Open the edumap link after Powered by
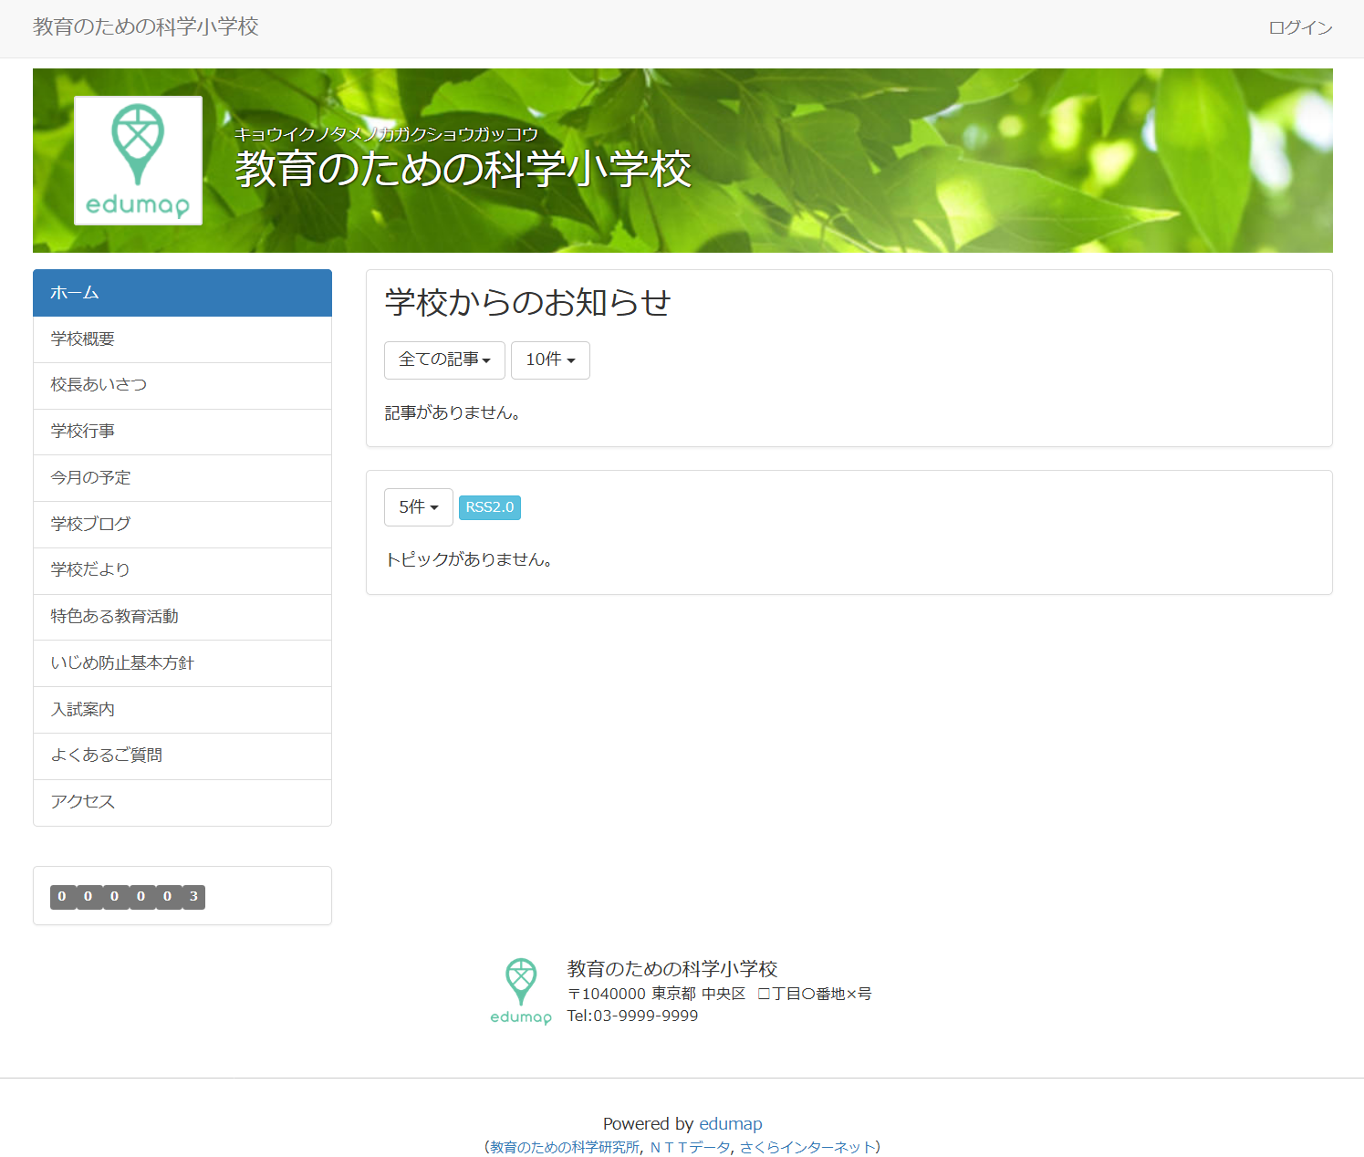Viewport: 1364px width, 1157px height. pyautogui.click(x=730, y=1124)
